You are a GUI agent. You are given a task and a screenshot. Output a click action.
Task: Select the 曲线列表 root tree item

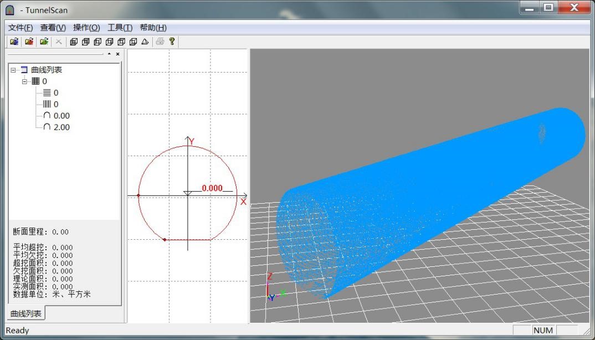click(x=47, y=70)
